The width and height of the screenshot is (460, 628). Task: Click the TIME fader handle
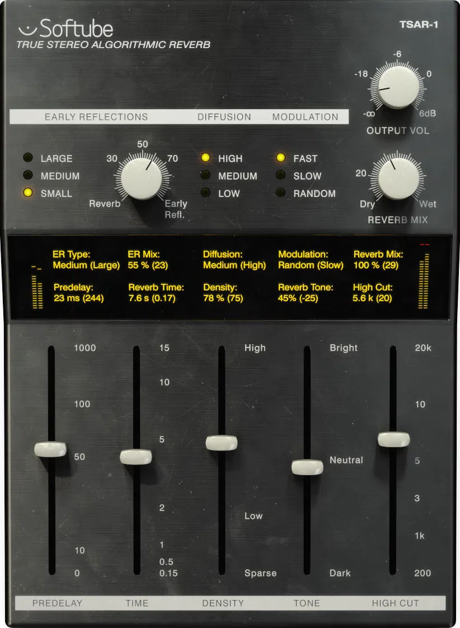click(137, 457)
